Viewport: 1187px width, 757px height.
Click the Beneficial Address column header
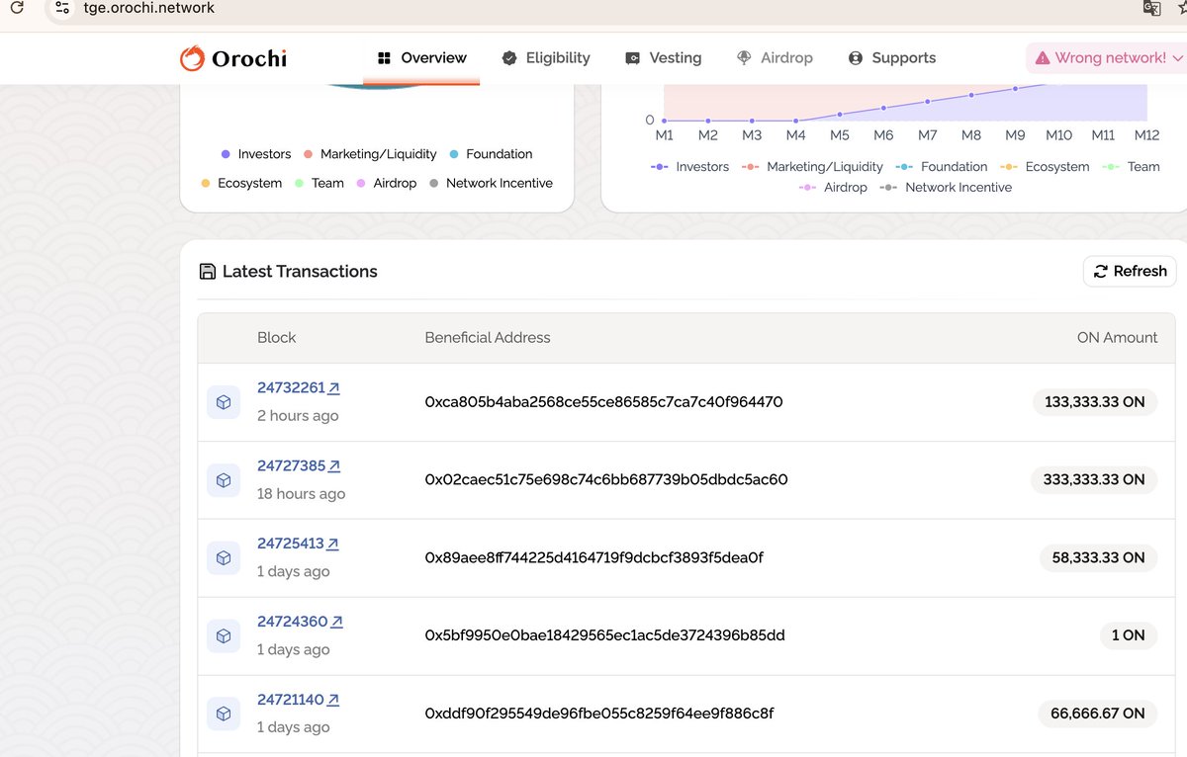[x=488, y=338]
